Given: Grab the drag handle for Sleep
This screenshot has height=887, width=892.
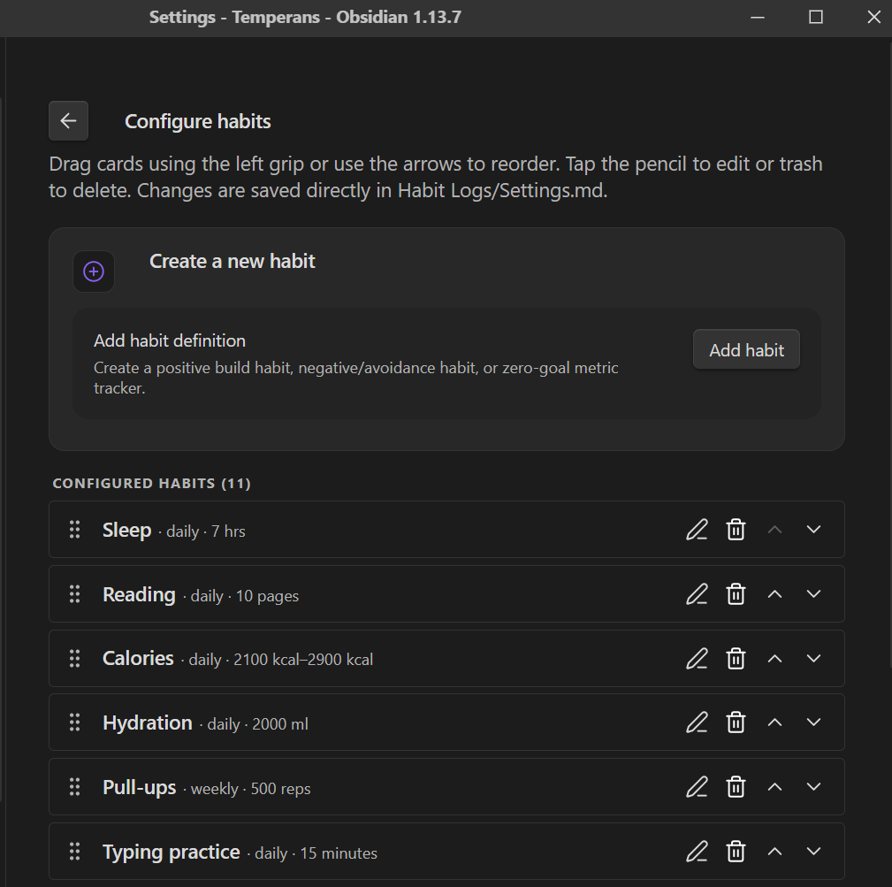Looking at the screenshot, I should [x=74, y=530].
